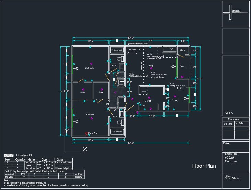The width and height of the screenshot is (251, 190).
Task: Click the 2/11/94 revision date cell
Action: coord(227,123)
